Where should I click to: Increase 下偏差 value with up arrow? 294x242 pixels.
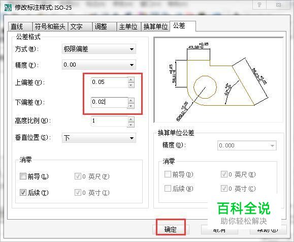(x=131, y=100)
